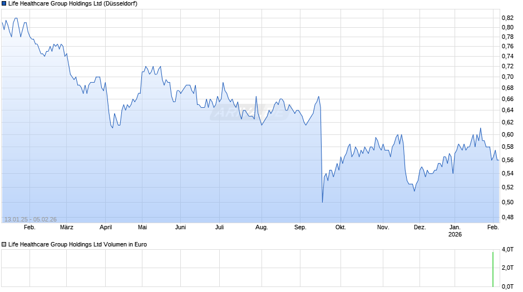Click the 0,48 price axis value
523x292 pixels.
(x=507, y=217)
